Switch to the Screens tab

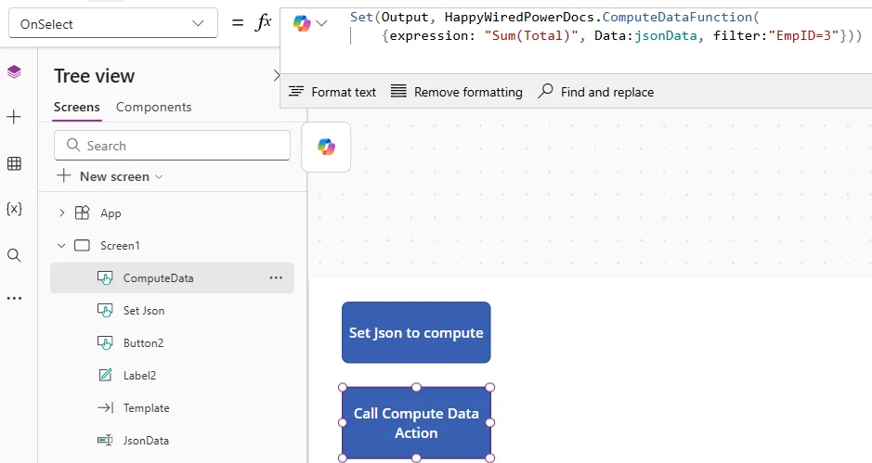(x=77, y=107)
